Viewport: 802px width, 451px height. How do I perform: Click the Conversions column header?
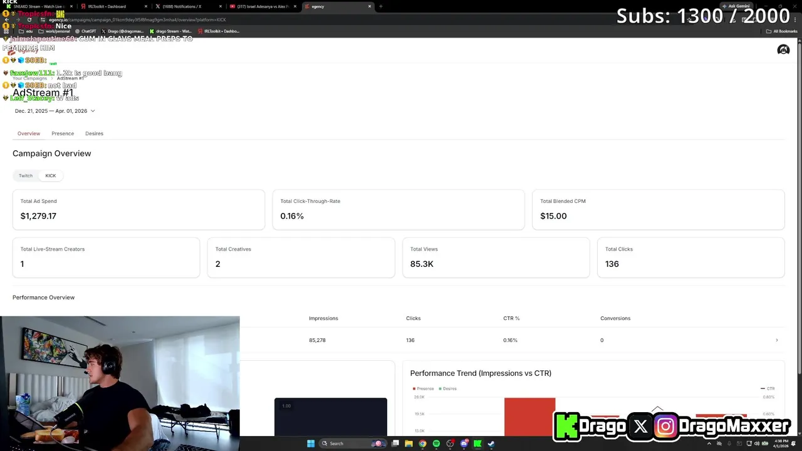pyautogui.click(x=615, y=318)
